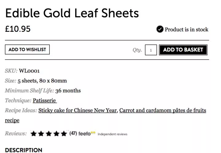The width and height of the screenshot is (221, 153).
Task: Click the SKU code WL0001
Action: click(29, 71)
